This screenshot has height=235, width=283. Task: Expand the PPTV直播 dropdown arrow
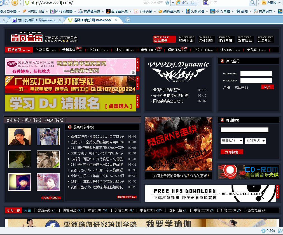click(233, 12)
